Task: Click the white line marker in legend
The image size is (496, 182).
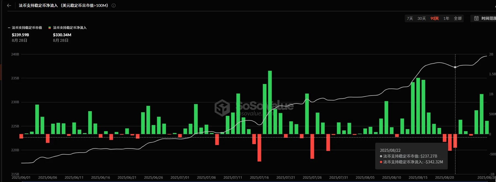Action: [9, 28]
